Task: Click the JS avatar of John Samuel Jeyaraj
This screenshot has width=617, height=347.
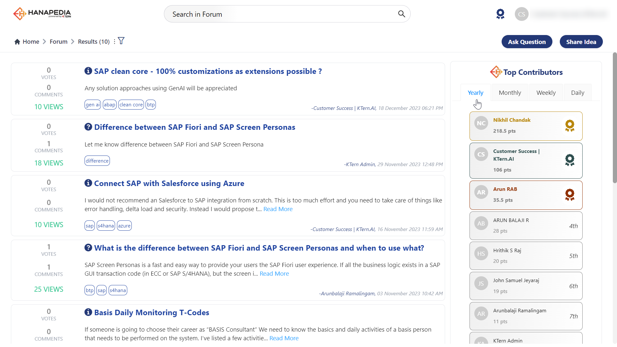Action: 481,283
